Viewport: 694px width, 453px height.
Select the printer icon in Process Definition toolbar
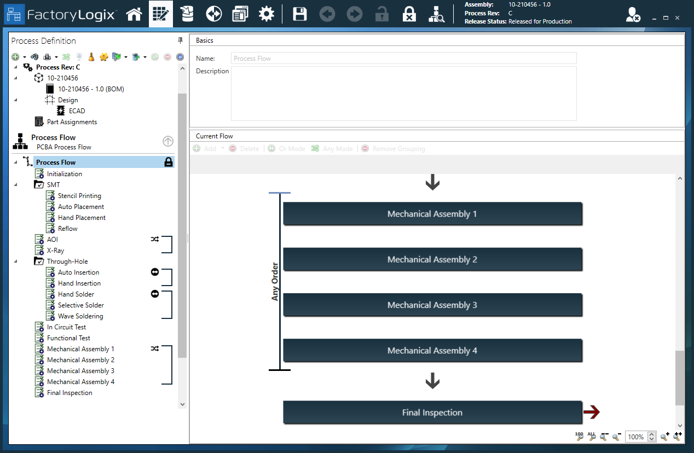pos(47,56)
